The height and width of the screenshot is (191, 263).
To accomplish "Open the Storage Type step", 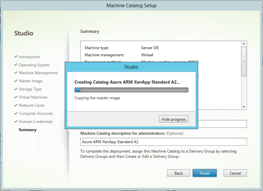I will coord(30,89).
